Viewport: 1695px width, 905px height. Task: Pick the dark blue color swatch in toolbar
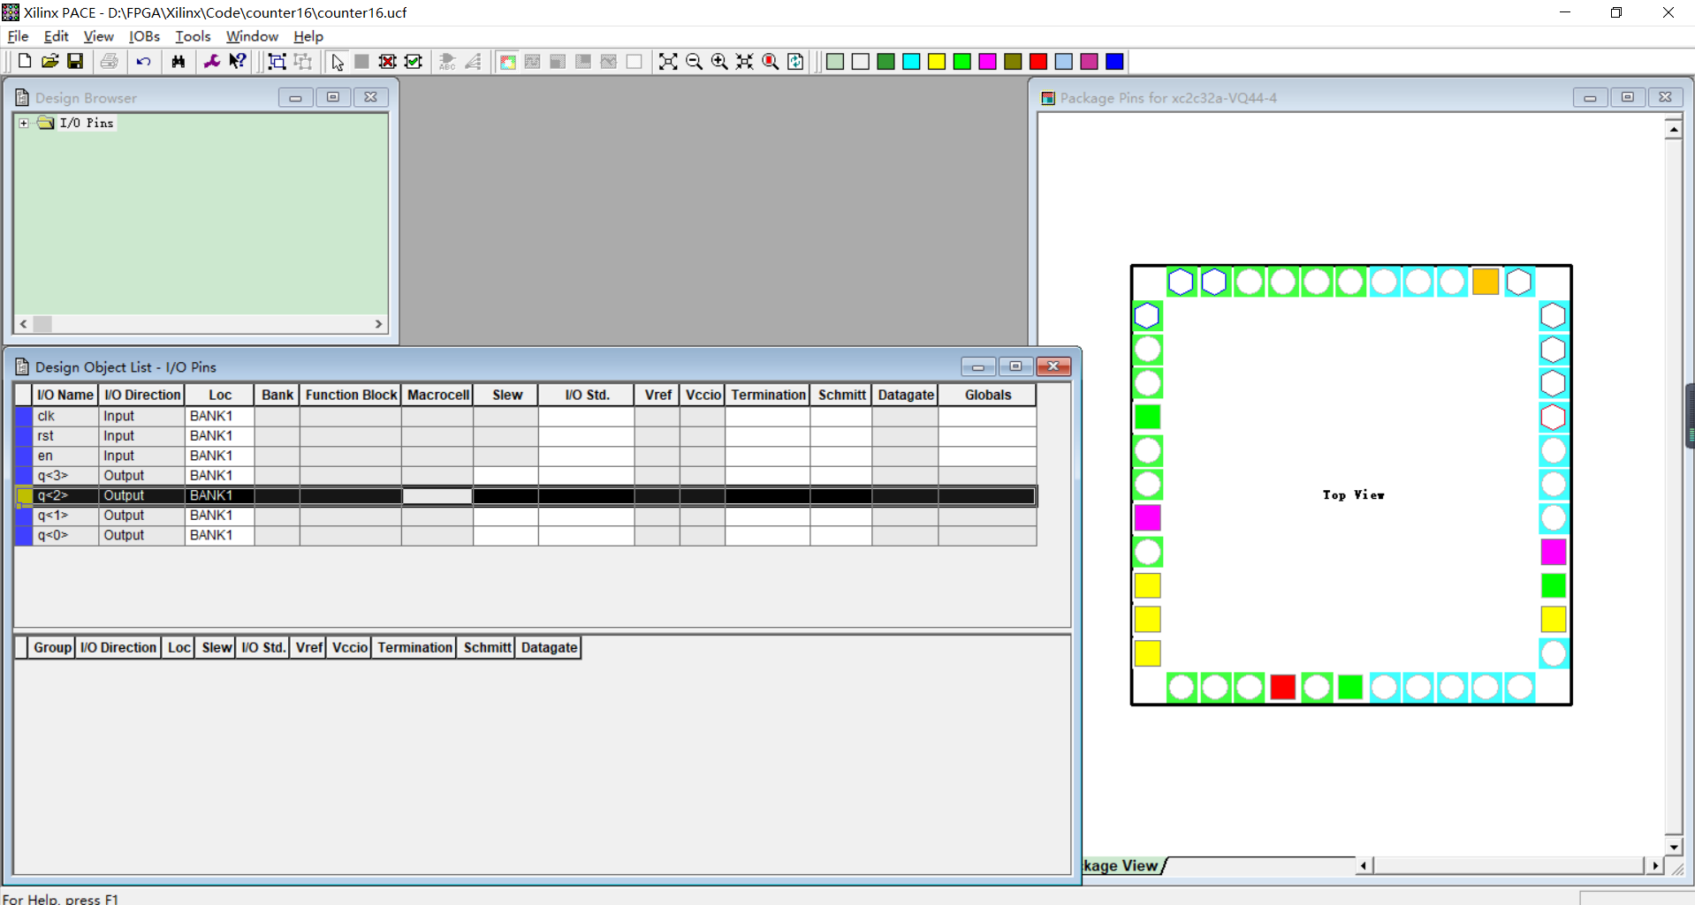coord(1115,61)
